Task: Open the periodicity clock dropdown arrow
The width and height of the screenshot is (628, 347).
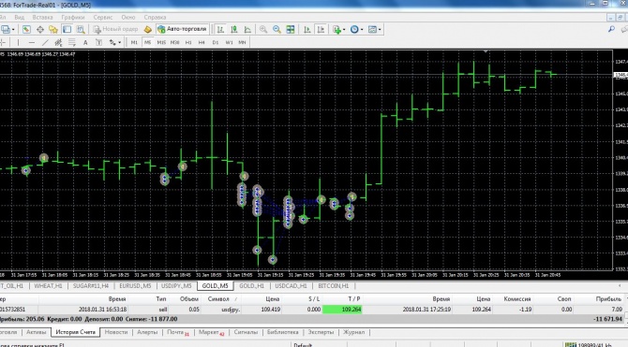Action: [x=362, y=30]
